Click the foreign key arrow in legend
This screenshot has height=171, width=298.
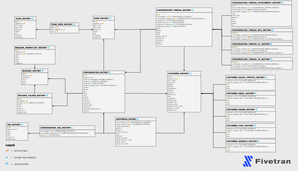(x=7, y=157)
